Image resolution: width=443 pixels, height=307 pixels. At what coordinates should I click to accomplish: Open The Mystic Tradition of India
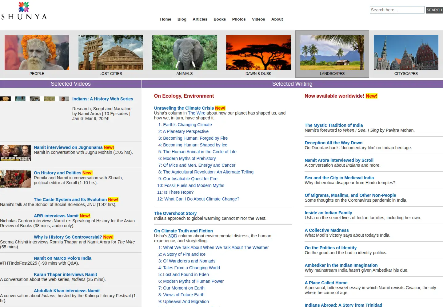pyautogui.click(x=334, y=125)
